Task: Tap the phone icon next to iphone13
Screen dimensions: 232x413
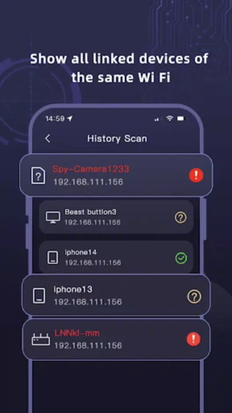Action: click(x=39, y=295)
